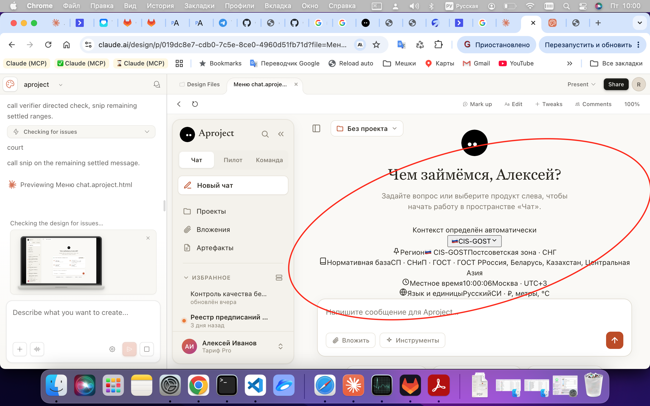Collapse the Aproject sidebar with double chevron
Image resolution: width=650 pixels, height=406 pixels.
tap(281, 134)
